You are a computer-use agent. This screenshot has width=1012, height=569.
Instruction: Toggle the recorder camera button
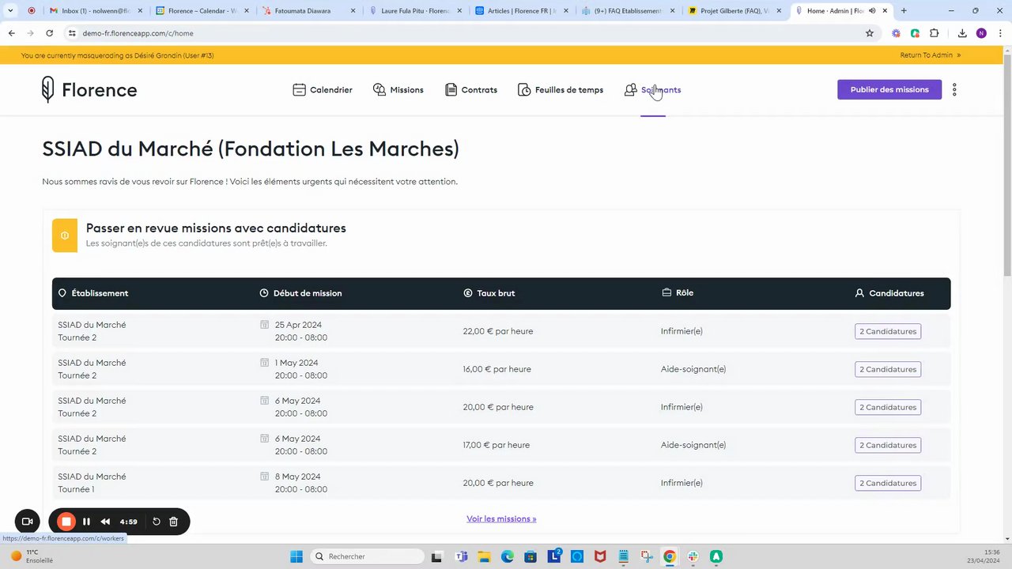click(x=27, y=522)
